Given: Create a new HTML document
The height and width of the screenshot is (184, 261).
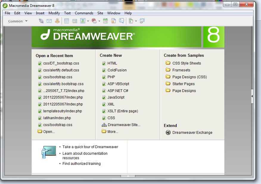Looking at the screenshot, I should 112,63.
